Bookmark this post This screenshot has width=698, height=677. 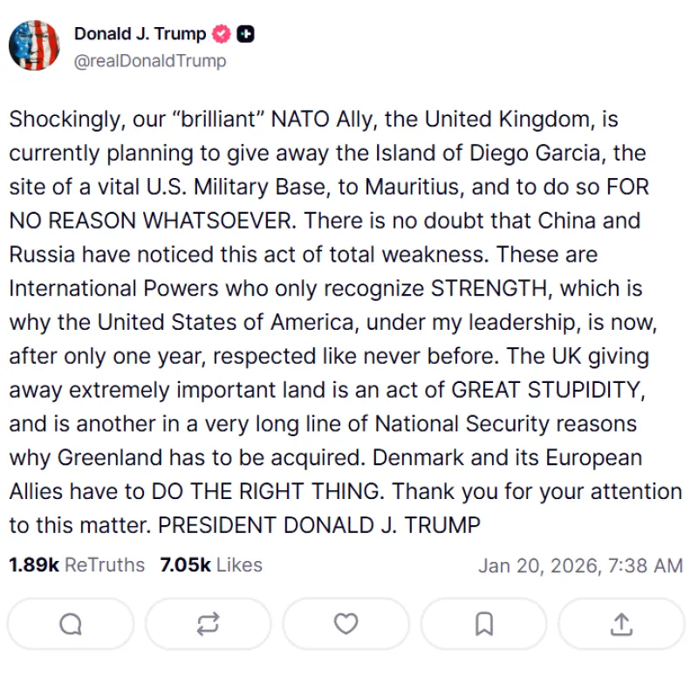click(x=484, y=624)
